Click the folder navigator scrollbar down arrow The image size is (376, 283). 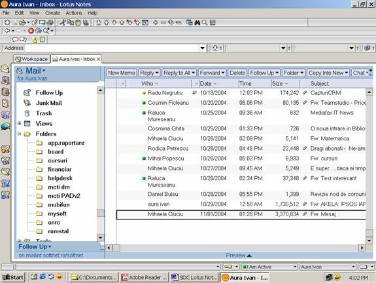101,238
